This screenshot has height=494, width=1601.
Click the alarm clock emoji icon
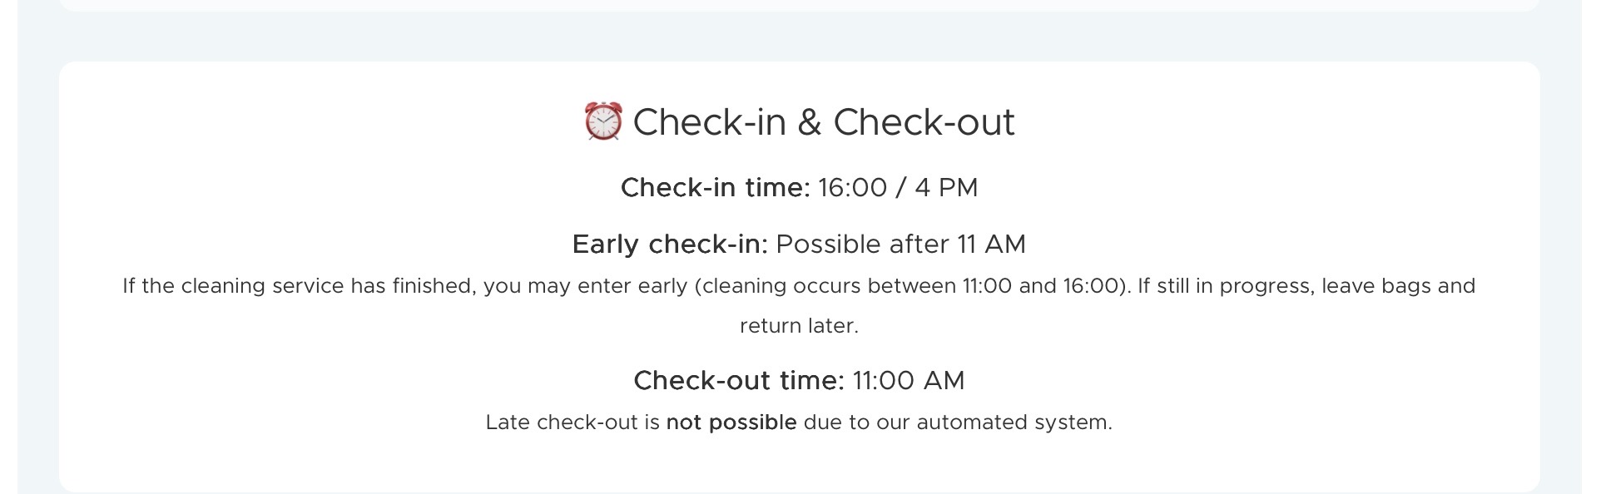602,121
